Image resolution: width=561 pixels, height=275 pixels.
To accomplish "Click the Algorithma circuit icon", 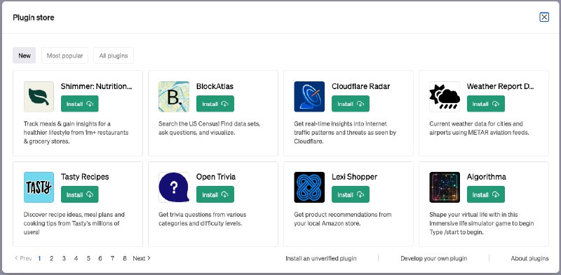I will click(x=445, y=187).
